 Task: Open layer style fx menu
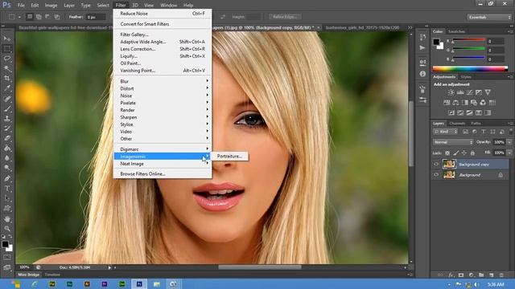coord(451,275)
